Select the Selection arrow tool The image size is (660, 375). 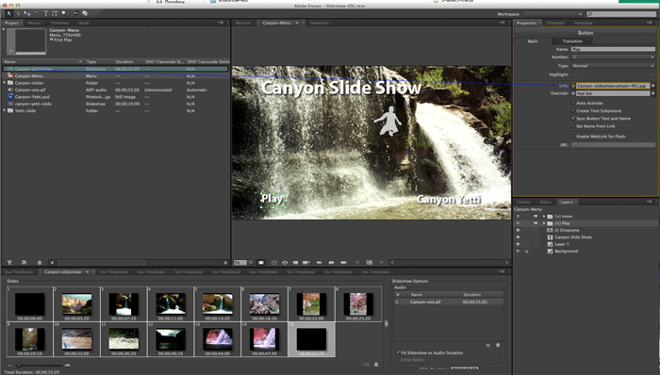tap(8, 13)
